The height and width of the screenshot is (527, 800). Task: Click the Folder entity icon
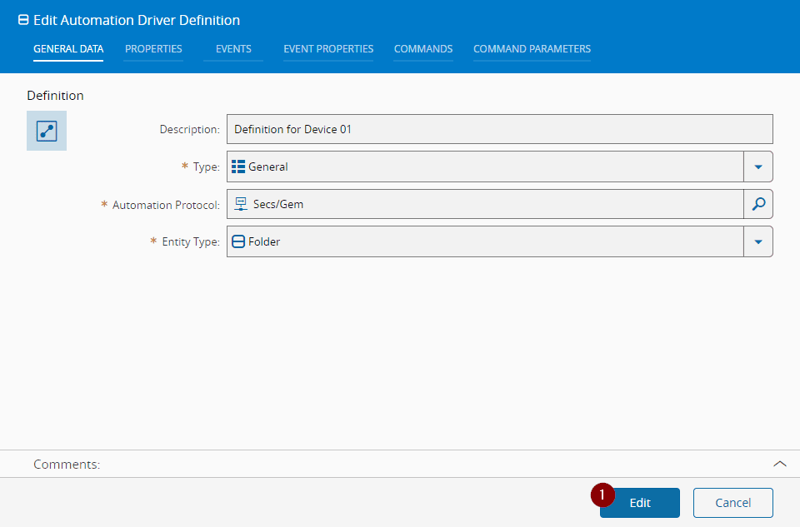pos(238,241)
